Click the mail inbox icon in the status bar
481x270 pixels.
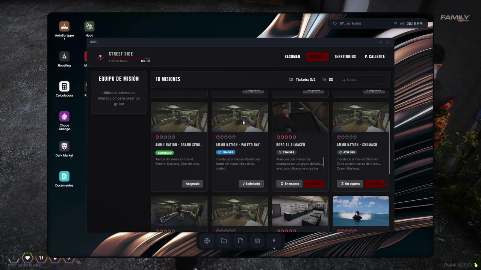point(402,23)
